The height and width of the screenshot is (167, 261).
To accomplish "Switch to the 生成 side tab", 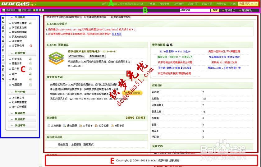I will (x=3, y=39).
